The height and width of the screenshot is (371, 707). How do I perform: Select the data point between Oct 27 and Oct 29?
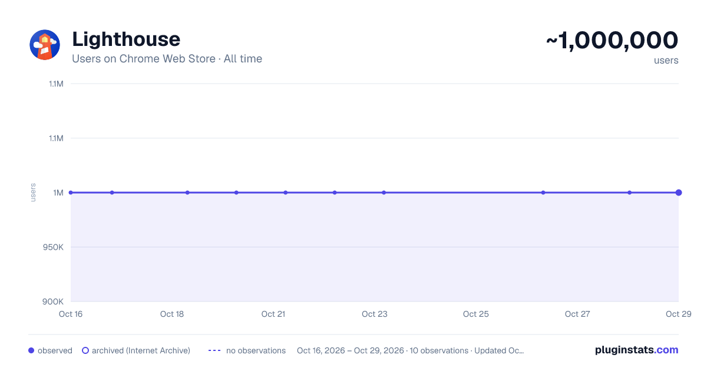tap(629, 193)
